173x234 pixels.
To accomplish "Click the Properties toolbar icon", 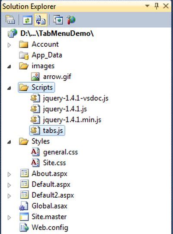I will (10, 20).
